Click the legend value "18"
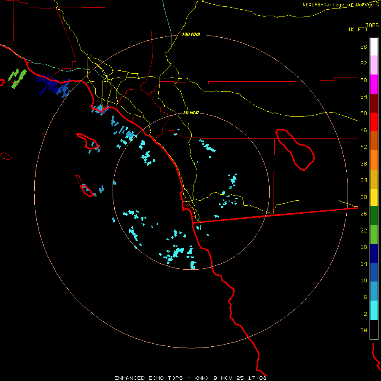This screenshot has width=381, height=381. [364, 247]
